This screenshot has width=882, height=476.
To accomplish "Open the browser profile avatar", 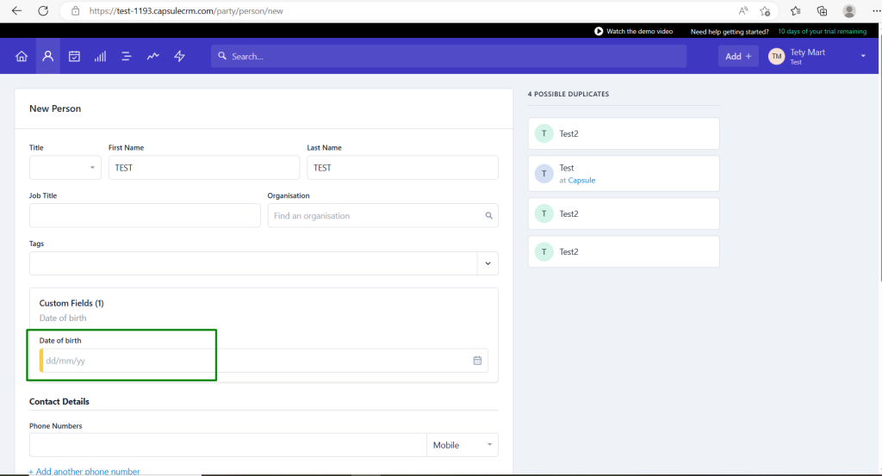I will (849, 10).
